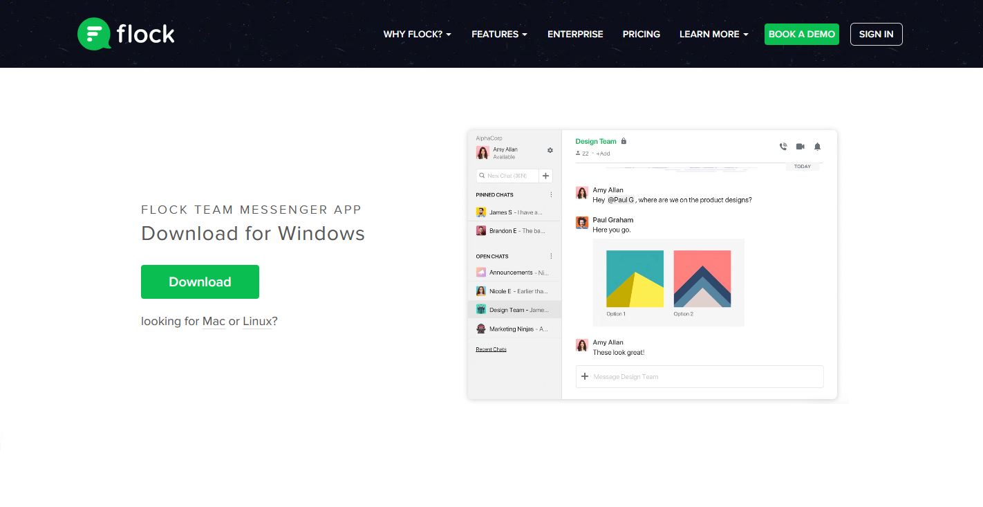Click the +Add members link

tap(603, 154)
